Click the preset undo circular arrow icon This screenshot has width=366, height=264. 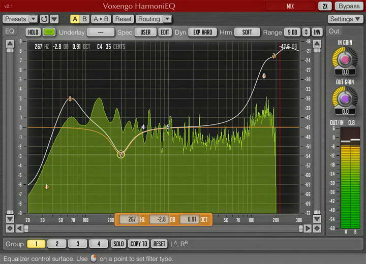pos(44,19)
